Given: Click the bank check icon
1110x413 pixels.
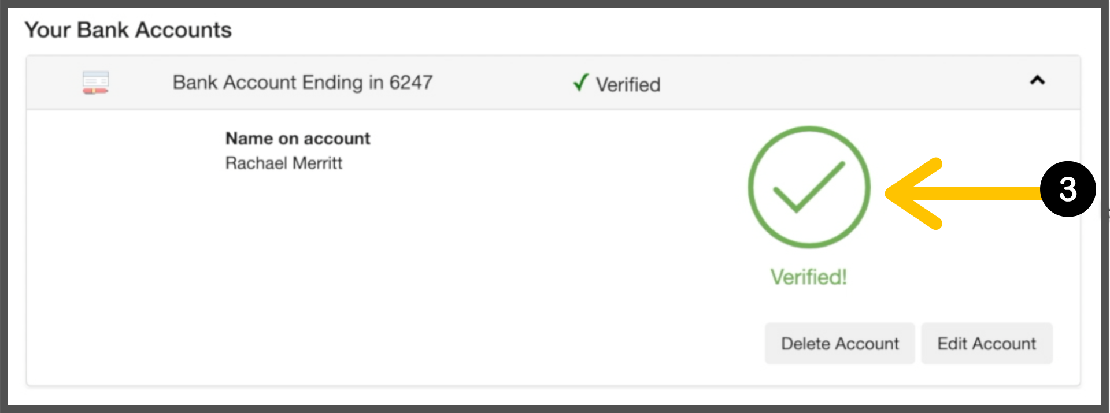Looking at the screenshot, I should (95, 83).
